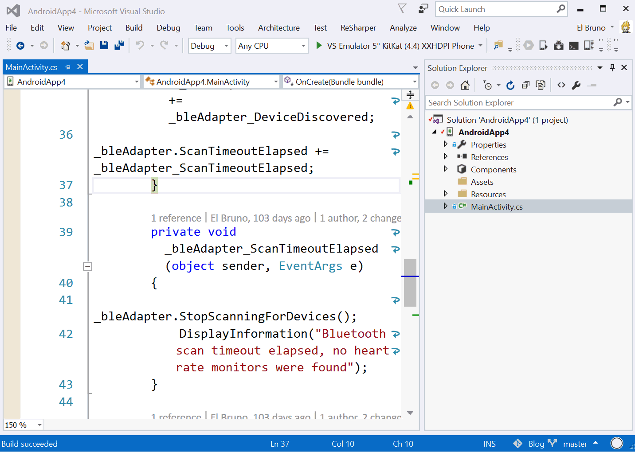Refresh the Solution Explorer view
This screenshot has width=635, height=452.
coord(510,85)
